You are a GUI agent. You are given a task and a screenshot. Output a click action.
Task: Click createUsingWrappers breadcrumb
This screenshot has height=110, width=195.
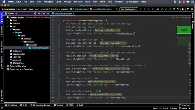[x=101, y=9]
